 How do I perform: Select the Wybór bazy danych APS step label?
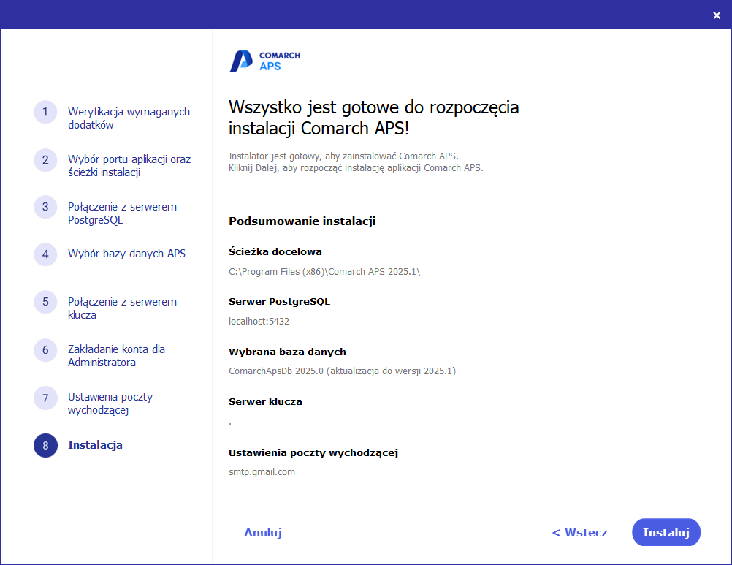pos(126,253)
